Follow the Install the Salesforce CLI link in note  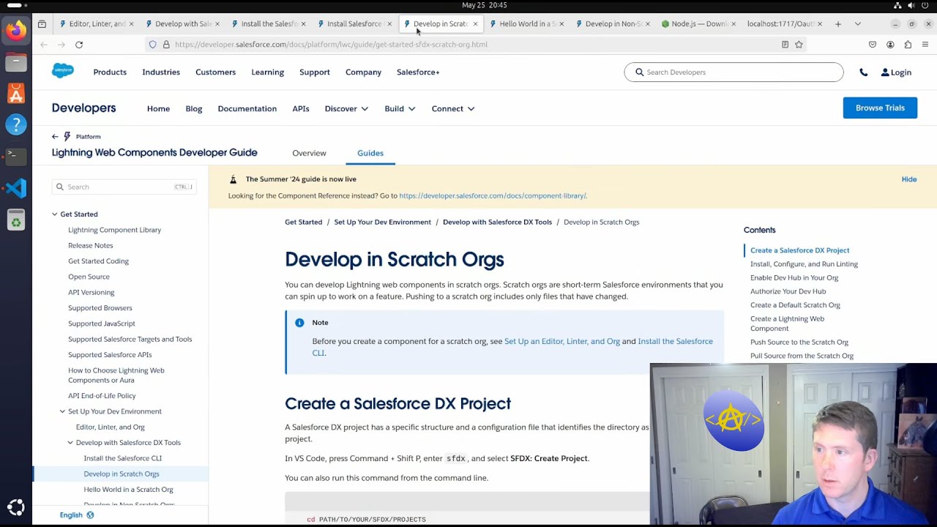(x=675, y=341)
